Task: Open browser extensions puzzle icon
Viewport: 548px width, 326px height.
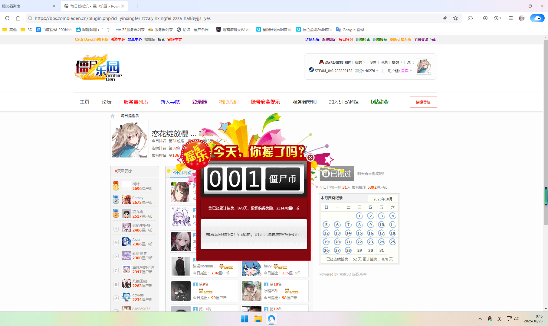Action: [470, 18]
